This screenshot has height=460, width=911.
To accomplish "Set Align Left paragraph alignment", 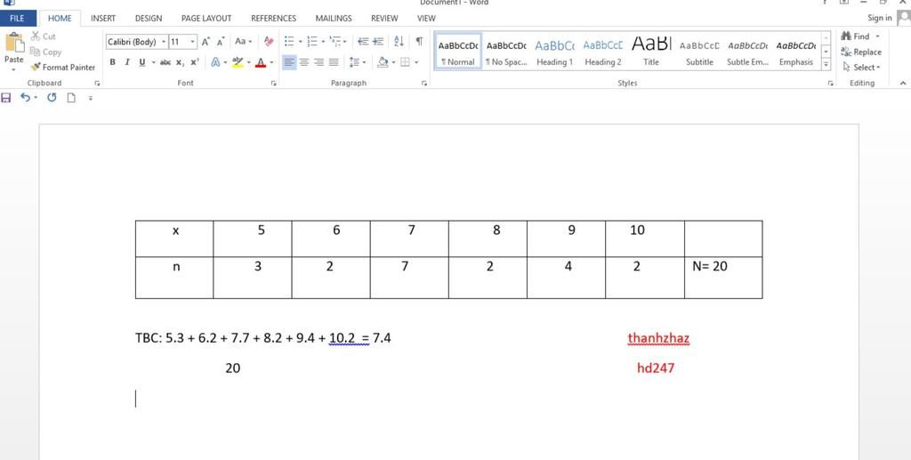I will [289, 62].
